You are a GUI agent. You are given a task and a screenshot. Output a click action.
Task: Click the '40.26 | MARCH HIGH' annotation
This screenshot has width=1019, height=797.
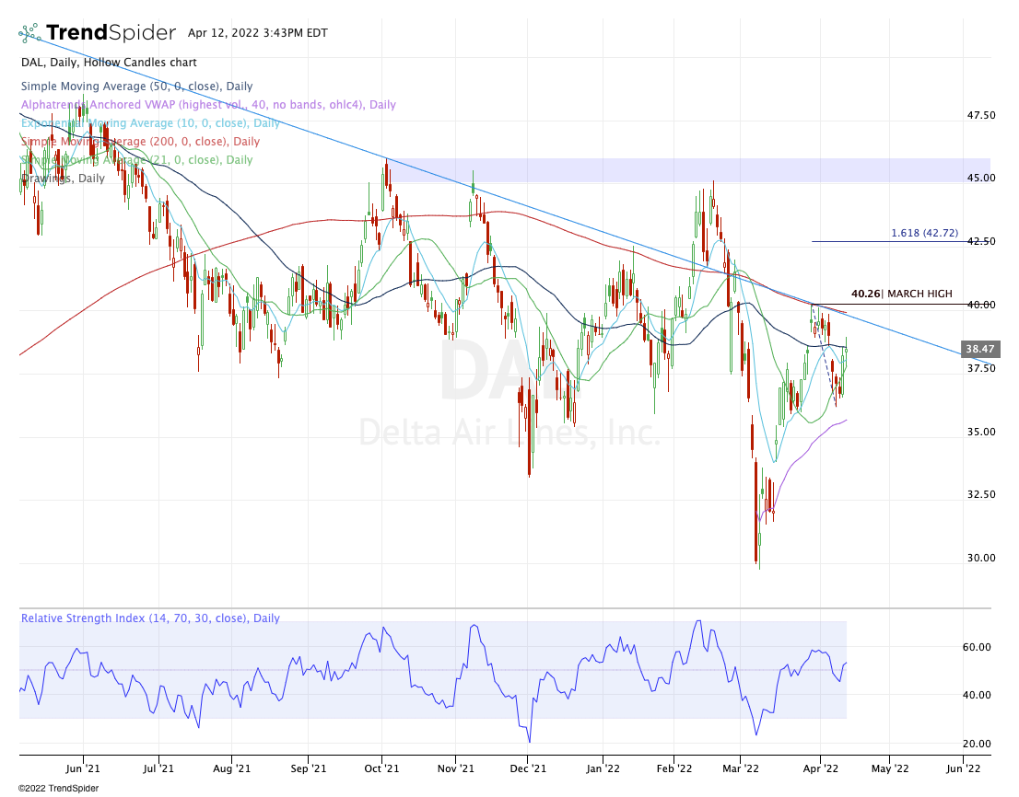(901, 294)
